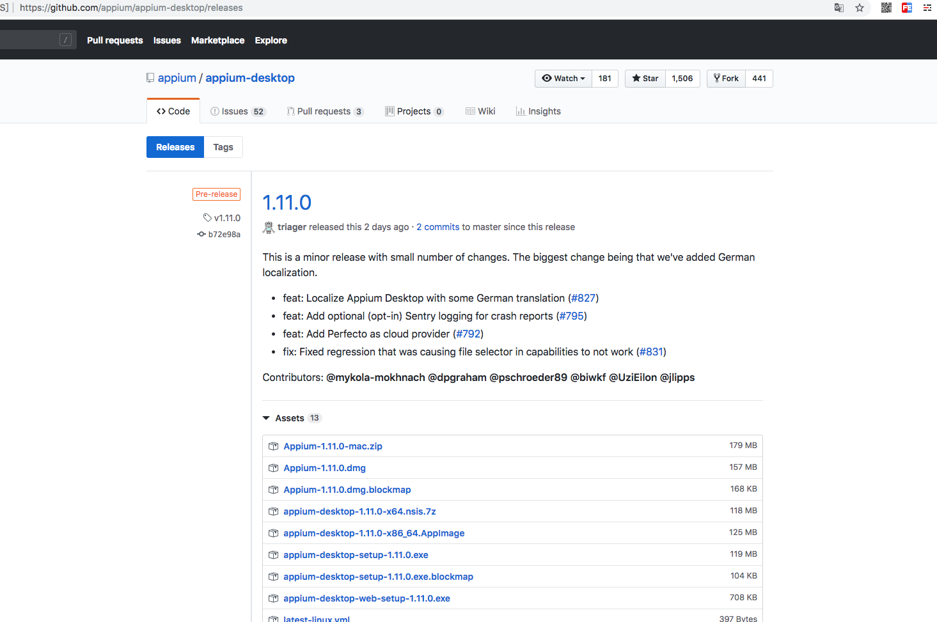
Task: Open the red browser extension icon
Action: tap(907, 8)
